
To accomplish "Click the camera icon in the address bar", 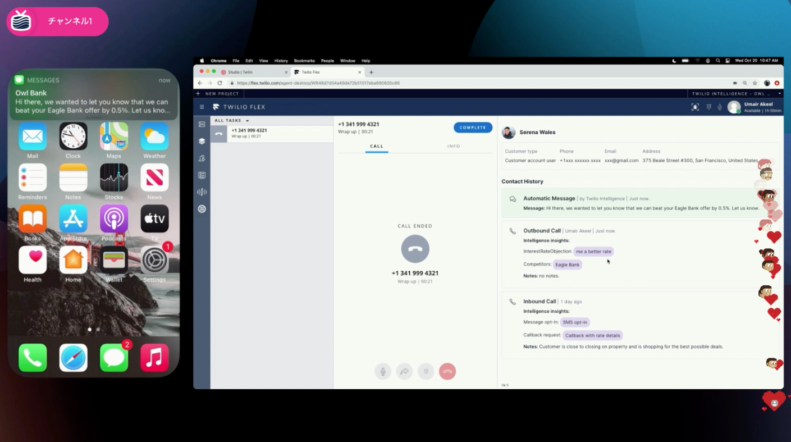I will tap(735, 83).
